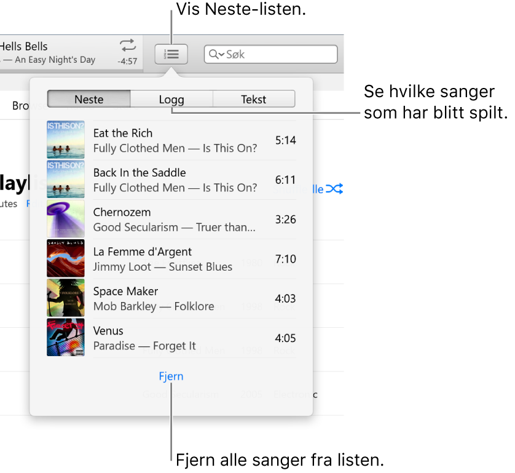Viewport: 515px width, 473px height.
Task: Click the 4:05 duration
Action: click(x=285, y=338)
